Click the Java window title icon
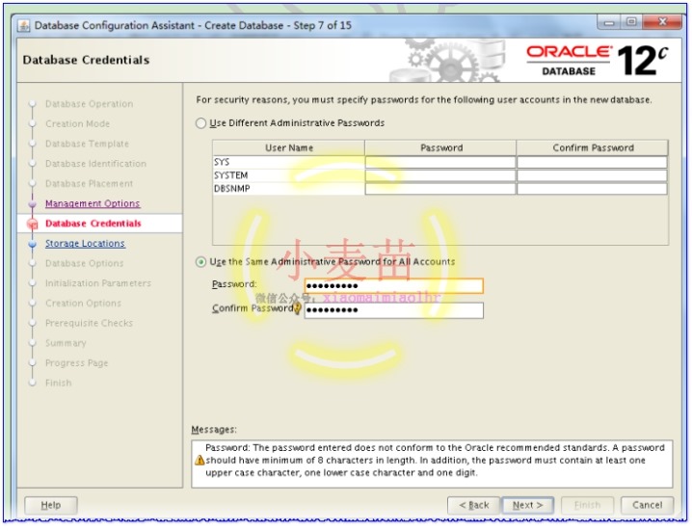Image resolution: width=692 pixels, height=531 pixels. tap(24, 26)
